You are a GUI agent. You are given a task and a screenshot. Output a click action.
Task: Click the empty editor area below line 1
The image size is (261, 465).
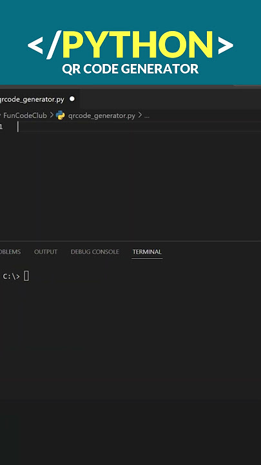pyautogui.click(x=130, y=184)
